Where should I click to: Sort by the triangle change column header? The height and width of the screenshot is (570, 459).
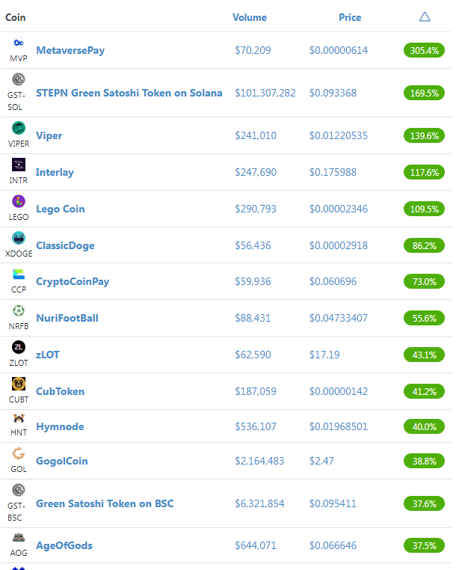click(x=425, y=16)
